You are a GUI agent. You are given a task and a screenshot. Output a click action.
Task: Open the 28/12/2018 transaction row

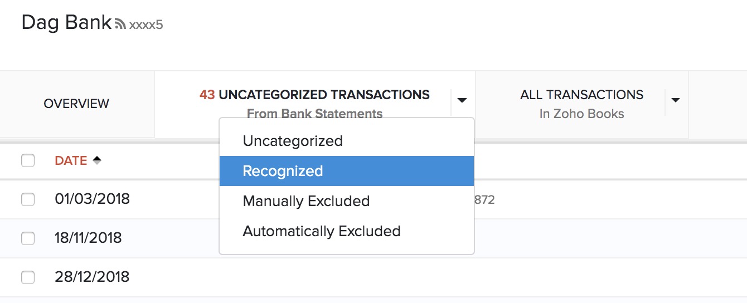click(x=92, y=277)
